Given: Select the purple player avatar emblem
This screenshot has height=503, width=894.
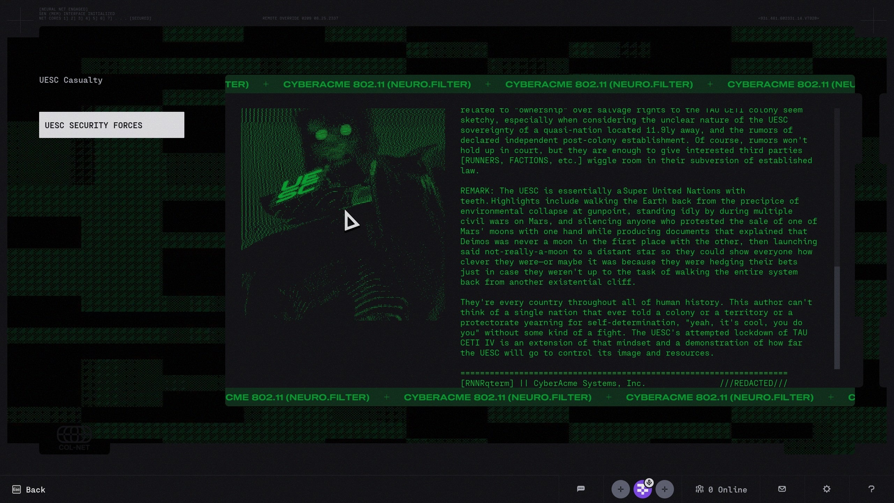Looking at the screenshot, I should tap(642, 491).
